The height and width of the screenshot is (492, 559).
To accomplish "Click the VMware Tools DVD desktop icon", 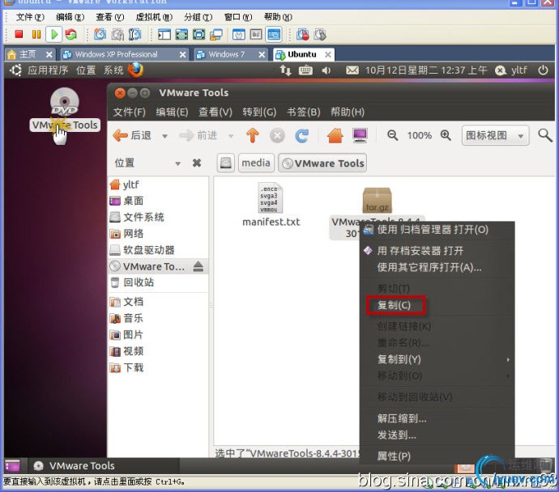I will [65, 109].
